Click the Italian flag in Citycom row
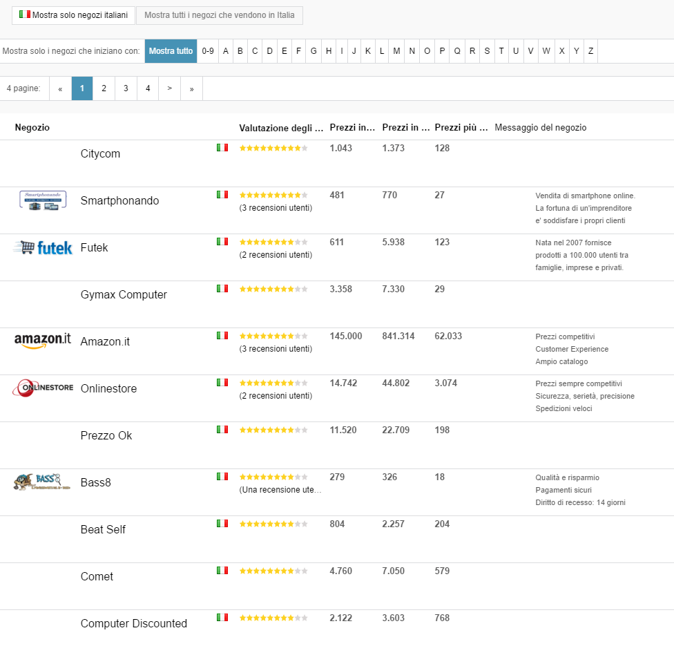This screenshot has height=655, width=674. tap(222, 148)
